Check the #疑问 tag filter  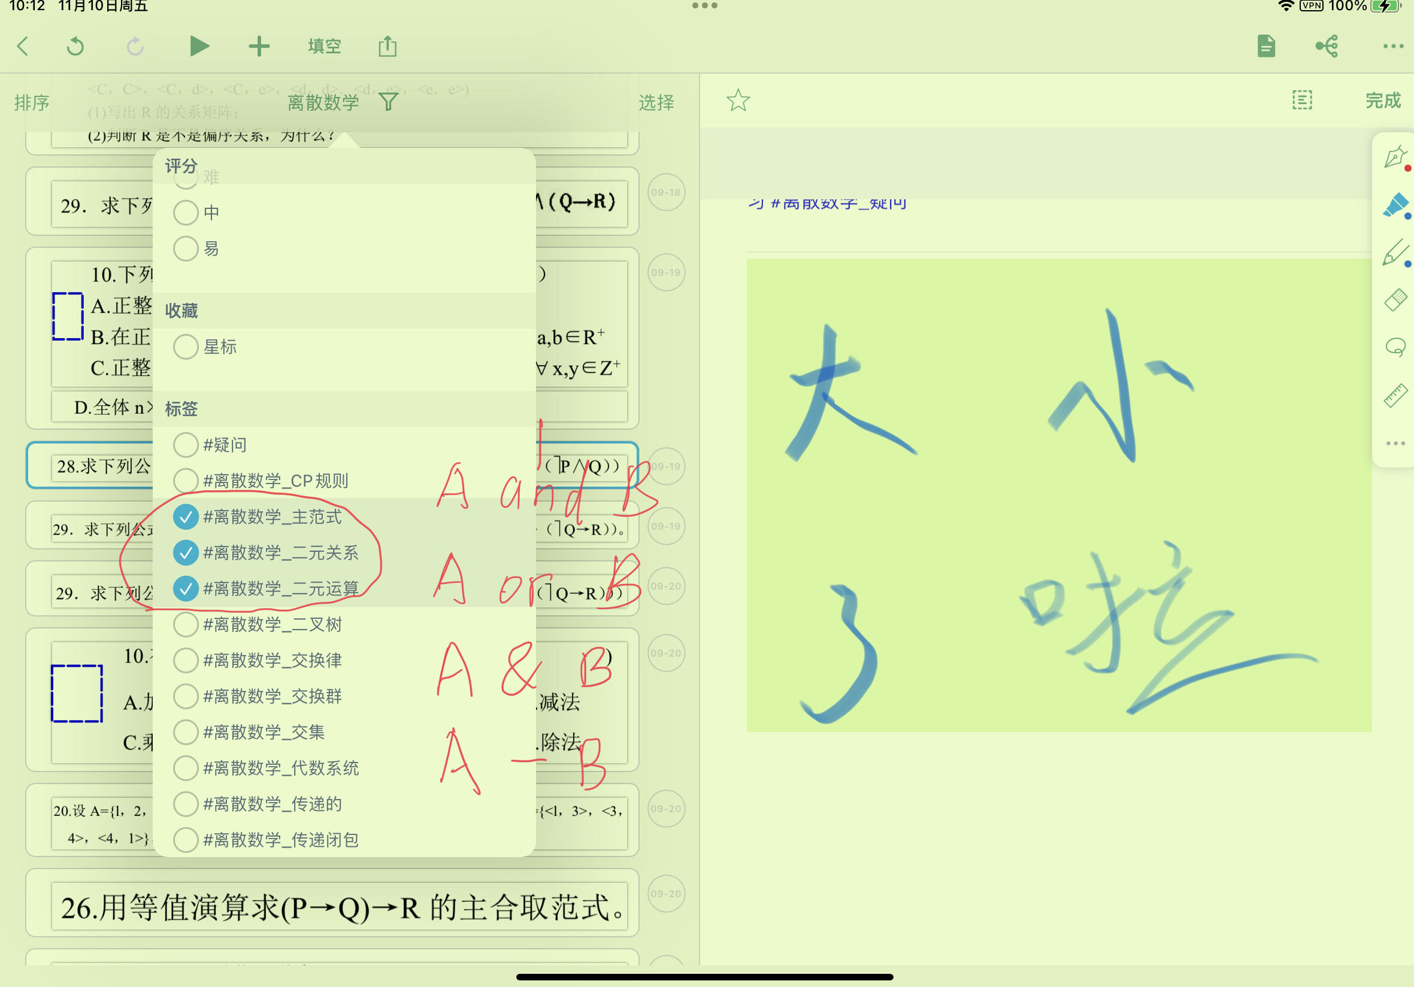(186, 444)
